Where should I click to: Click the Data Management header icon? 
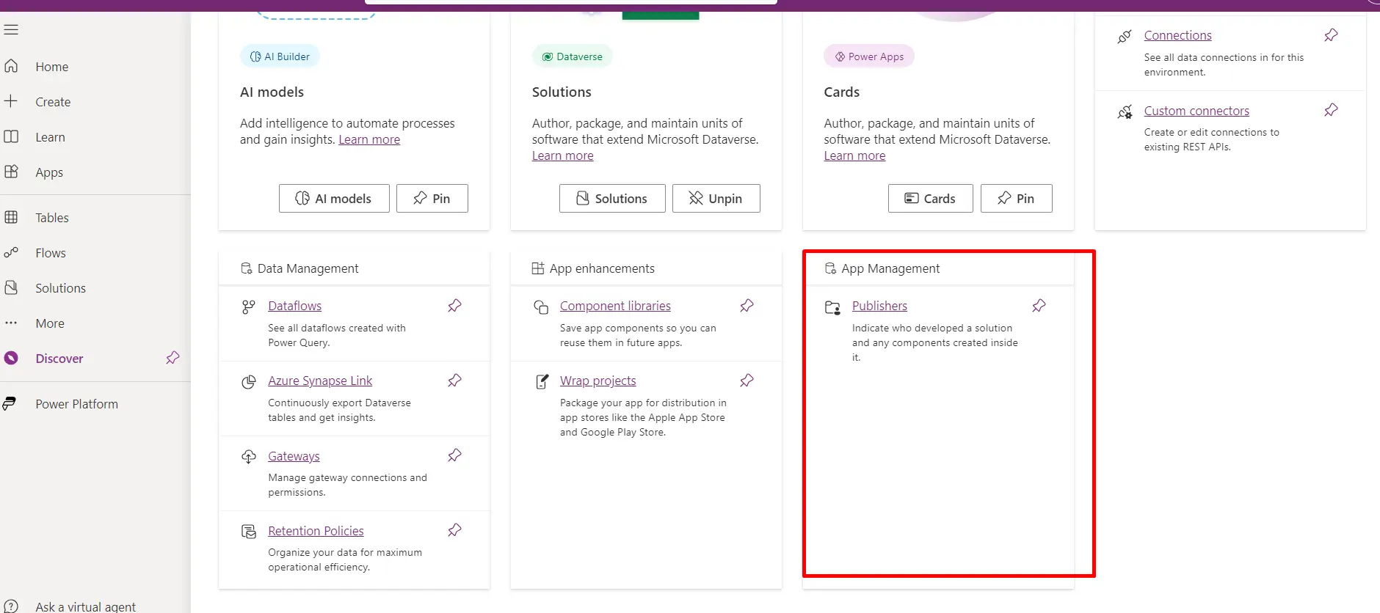coord(247,268)
